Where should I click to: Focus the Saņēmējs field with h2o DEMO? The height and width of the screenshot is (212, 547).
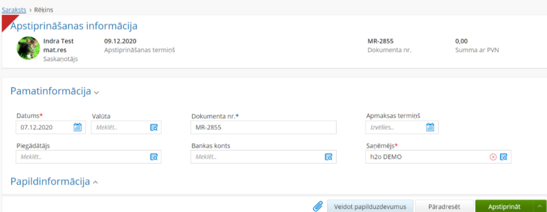[438, 157]
